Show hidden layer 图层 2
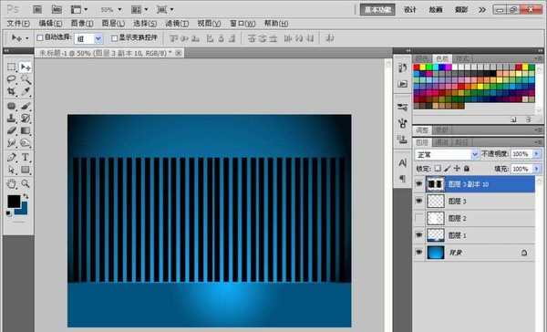This screenshot has height=332, width=547. [x=419, y=218]
